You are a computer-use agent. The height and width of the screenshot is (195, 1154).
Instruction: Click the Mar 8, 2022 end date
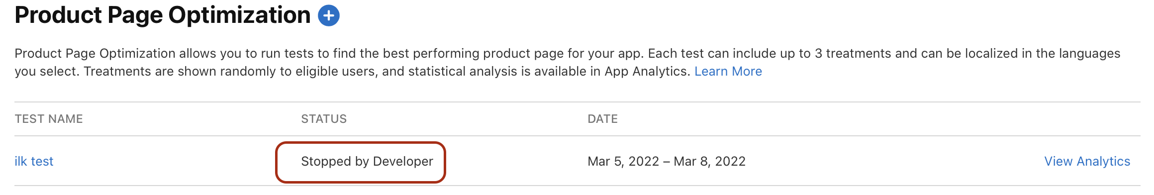point(709,161)
